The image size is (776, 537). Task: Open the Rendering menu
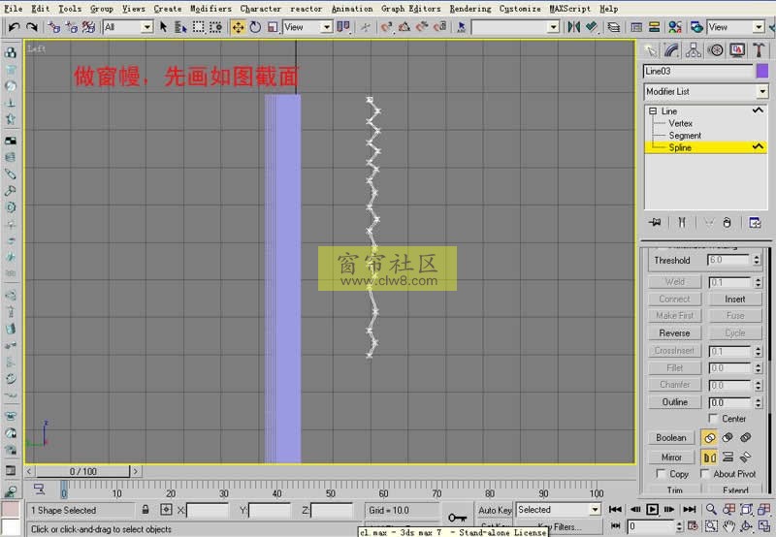(x=470, y=9)
